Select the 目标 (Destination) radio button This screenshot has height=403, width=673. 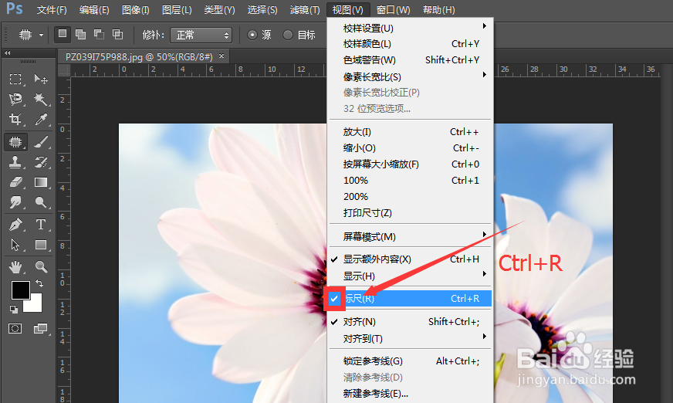click(x=288, y=35)
